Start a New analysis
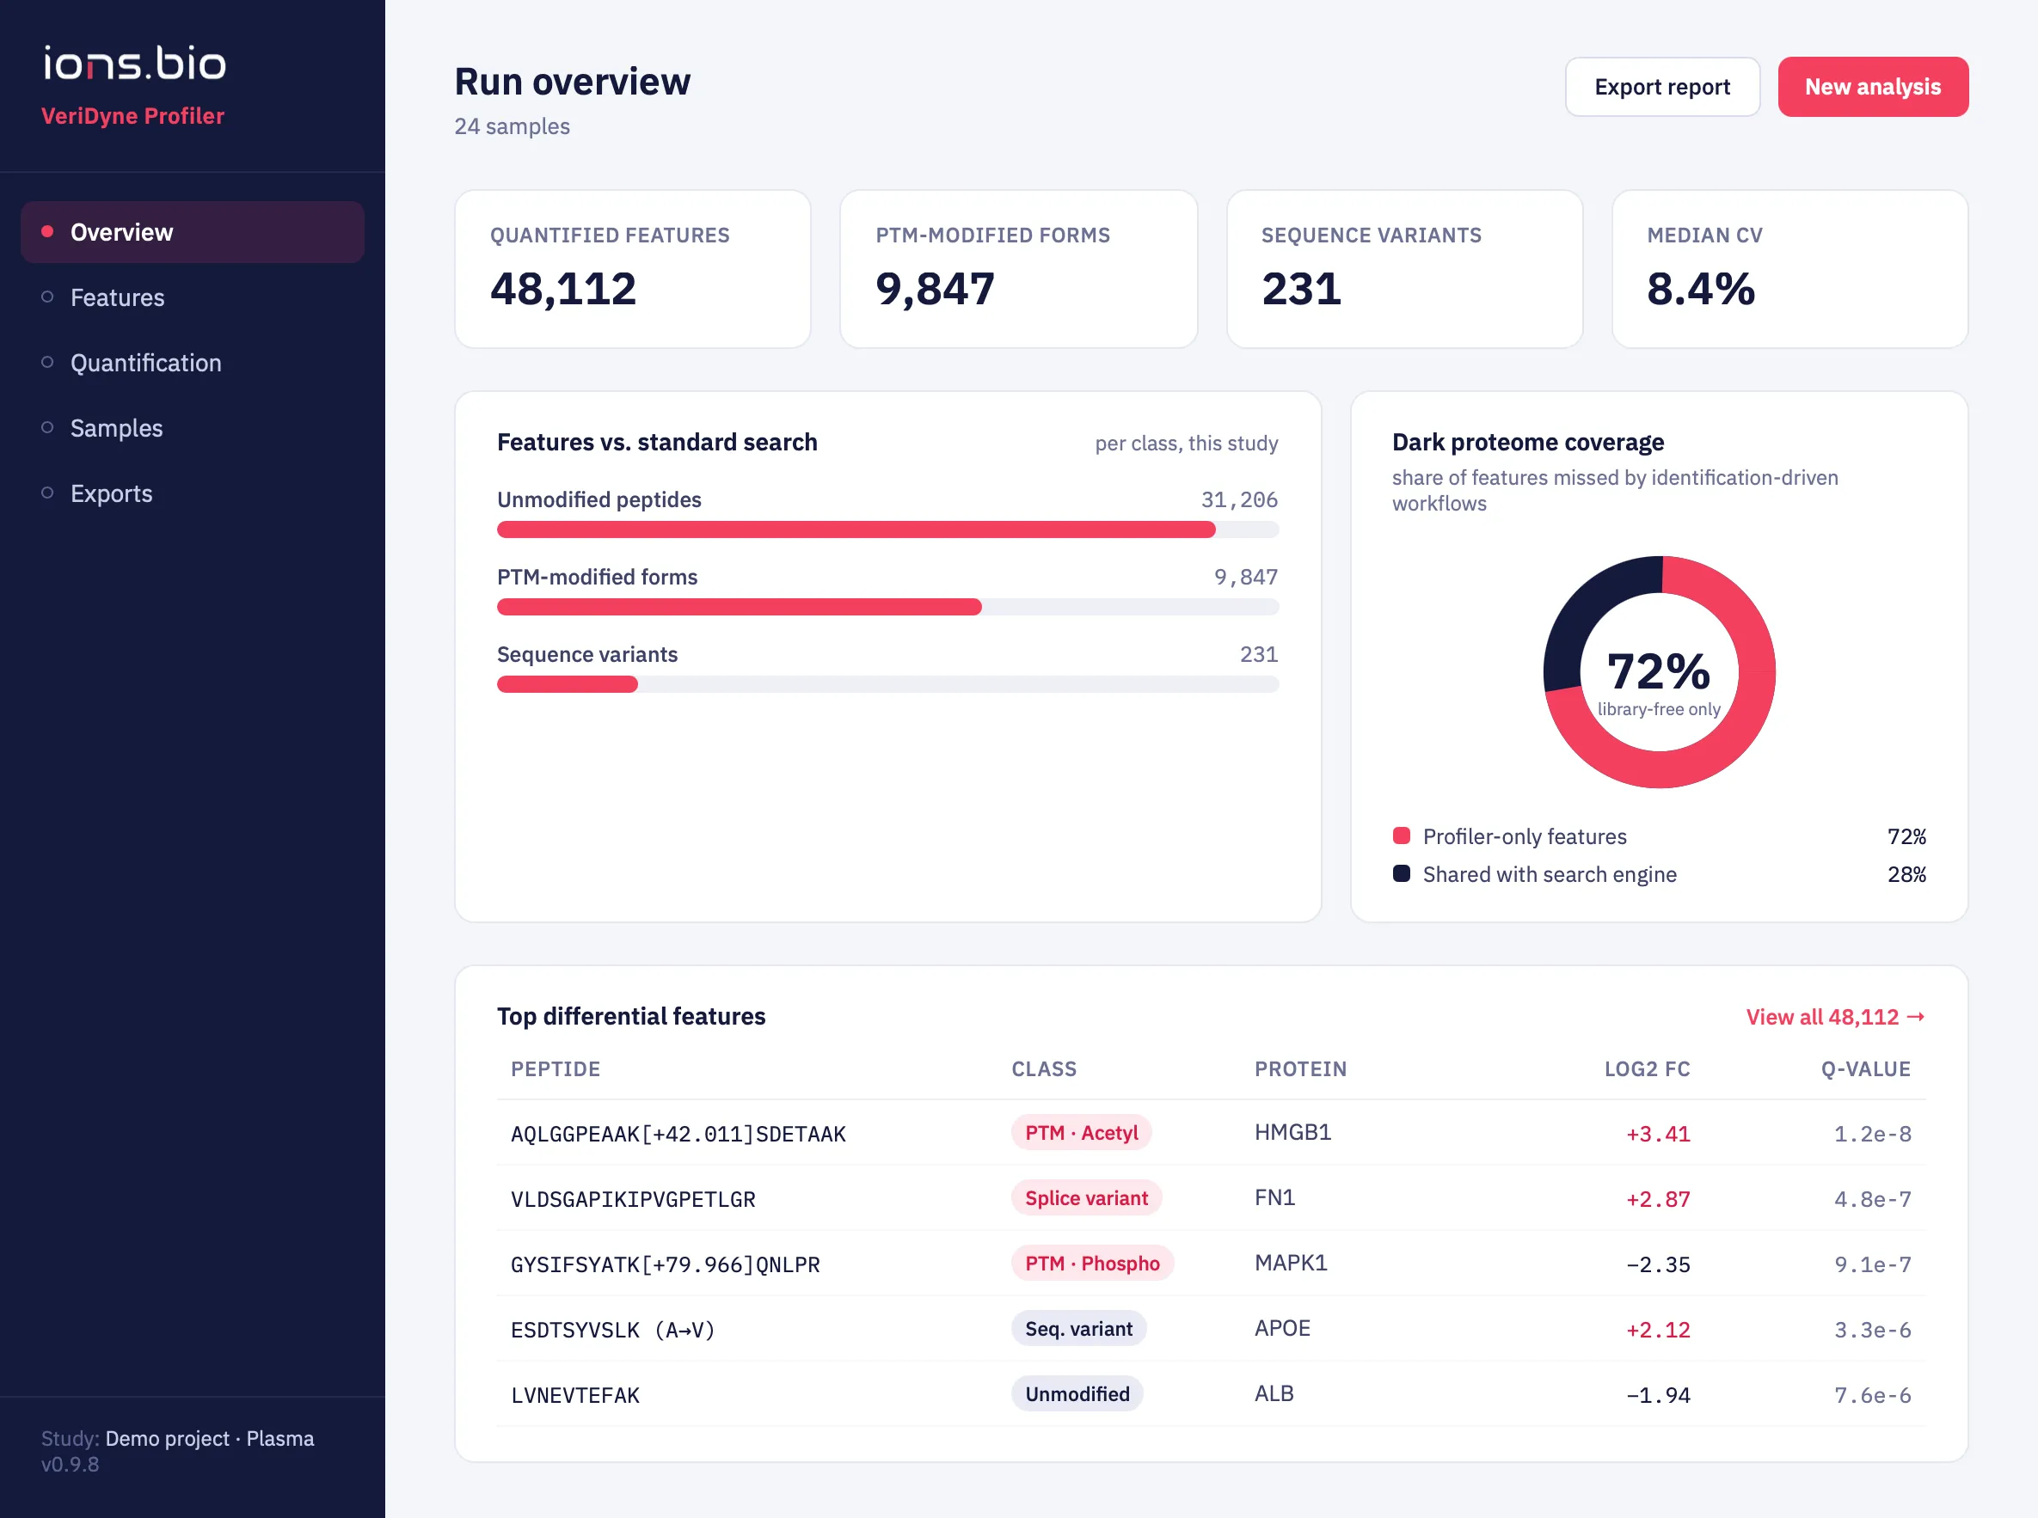This screenshot has height=1518, width=2038. point(1873,88)
